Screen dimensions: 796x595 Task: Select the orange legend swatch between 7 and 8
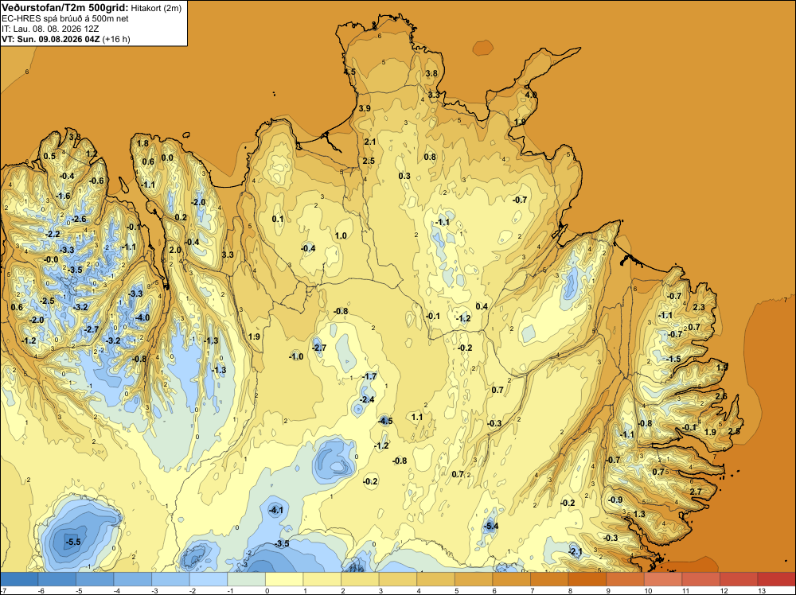[549, 579]
